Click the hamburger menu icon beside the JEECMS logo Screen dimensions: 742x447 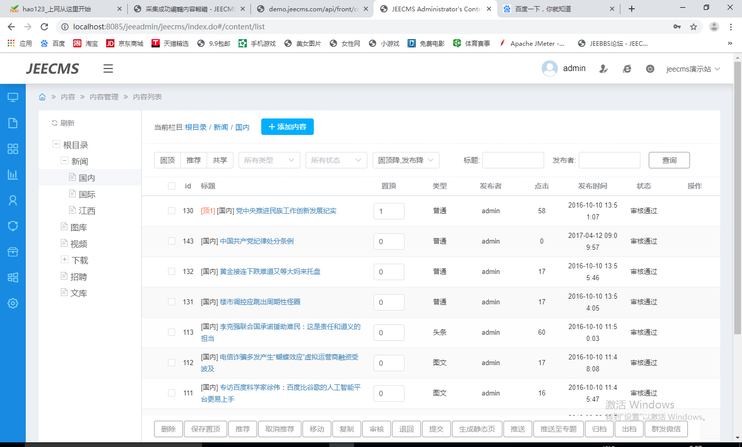tap(108, 68)
